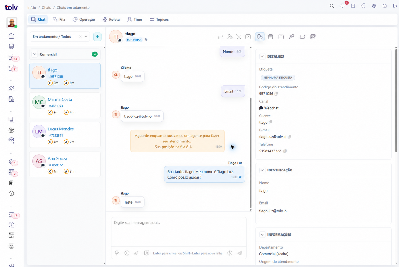Open emoji picker in message composer
Screen dimensions: 399x267
click(x=127, y=253)
